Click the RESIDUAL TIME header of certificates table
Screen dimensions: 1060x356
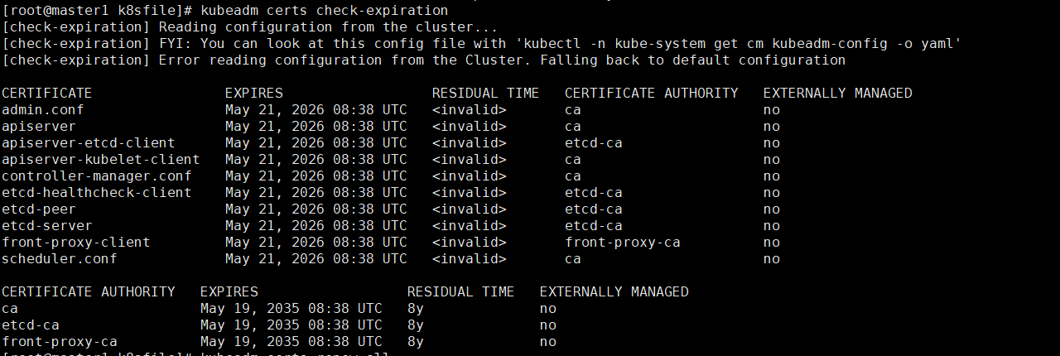(486, 93)
